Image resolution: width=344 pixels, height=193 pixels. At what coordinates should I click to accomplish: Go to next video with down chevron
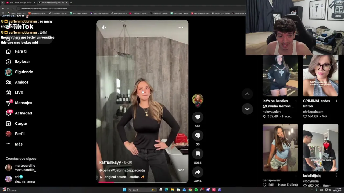247,109
